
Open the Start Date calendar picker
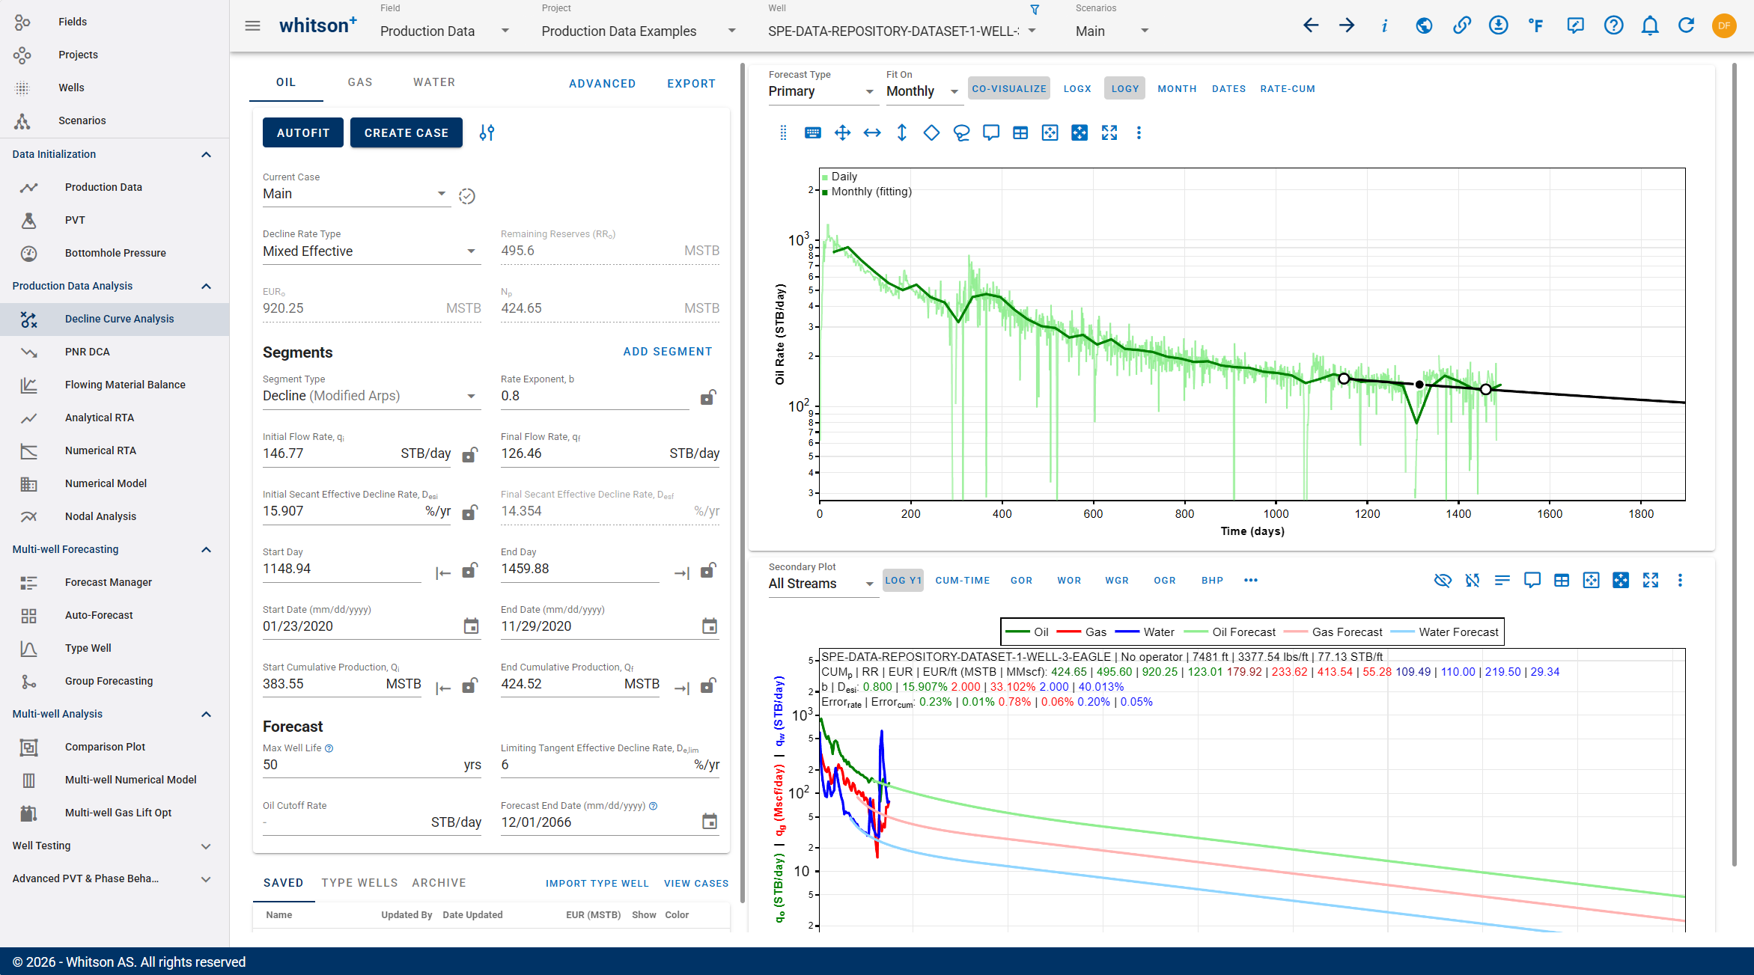point(471,626)
